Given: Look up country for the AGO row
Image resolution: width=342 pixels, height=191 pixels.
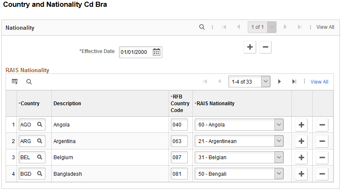Looking at the screenshot, I should 40,125.
